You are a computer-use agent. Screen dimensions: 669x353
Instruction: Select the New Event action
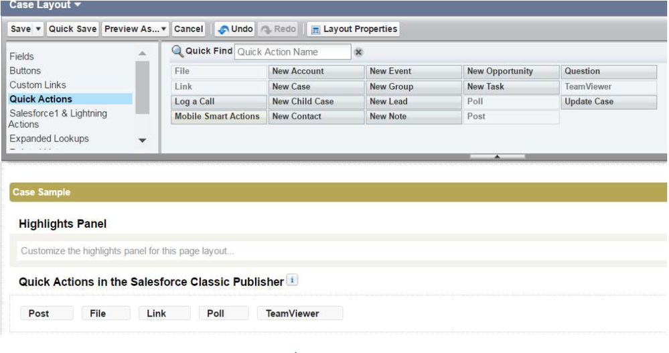coord(414,71)
